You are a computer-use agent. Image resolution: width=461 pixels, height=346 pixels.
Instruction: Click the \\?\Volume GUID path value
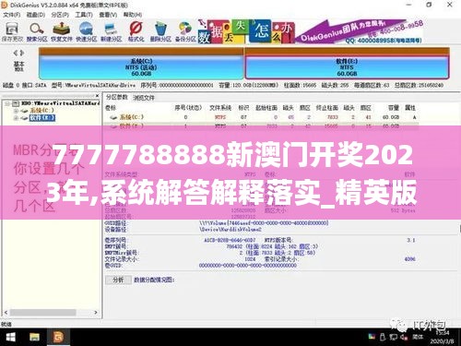point(264,222)
